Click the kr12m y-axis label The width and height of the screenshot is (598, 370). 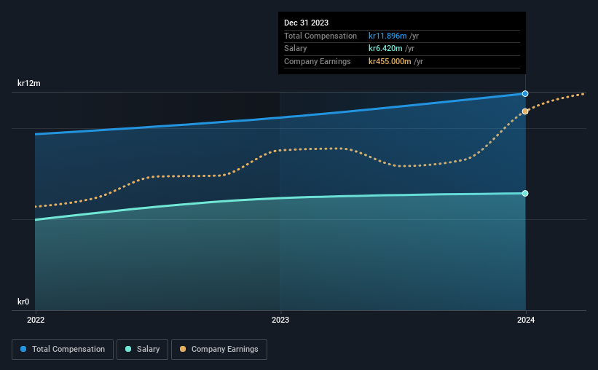pos(29,83)
